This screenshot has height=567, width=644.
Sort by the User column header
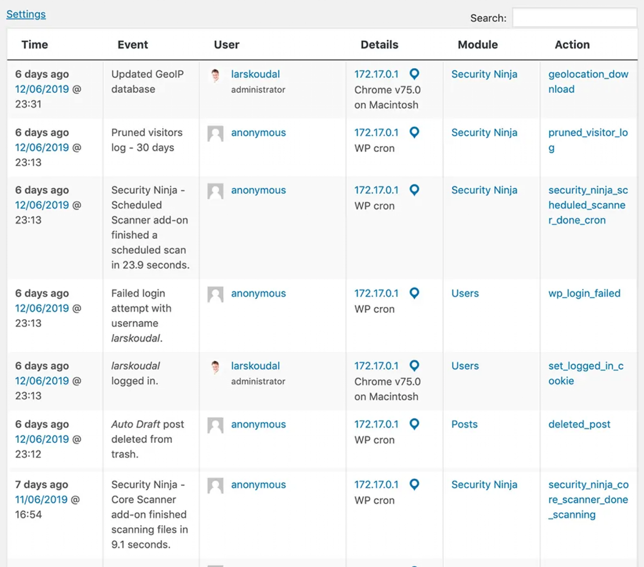pyautogui.click(x=226, y=45)
